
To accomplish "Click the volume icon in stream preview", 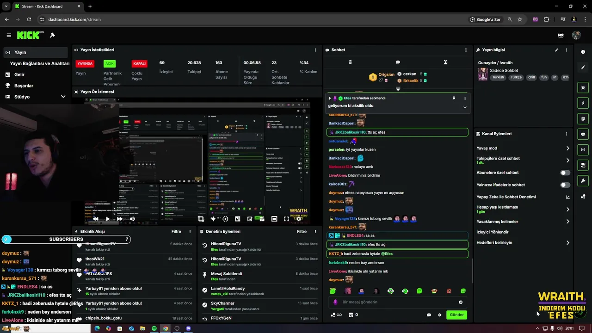I will [132, 219].
